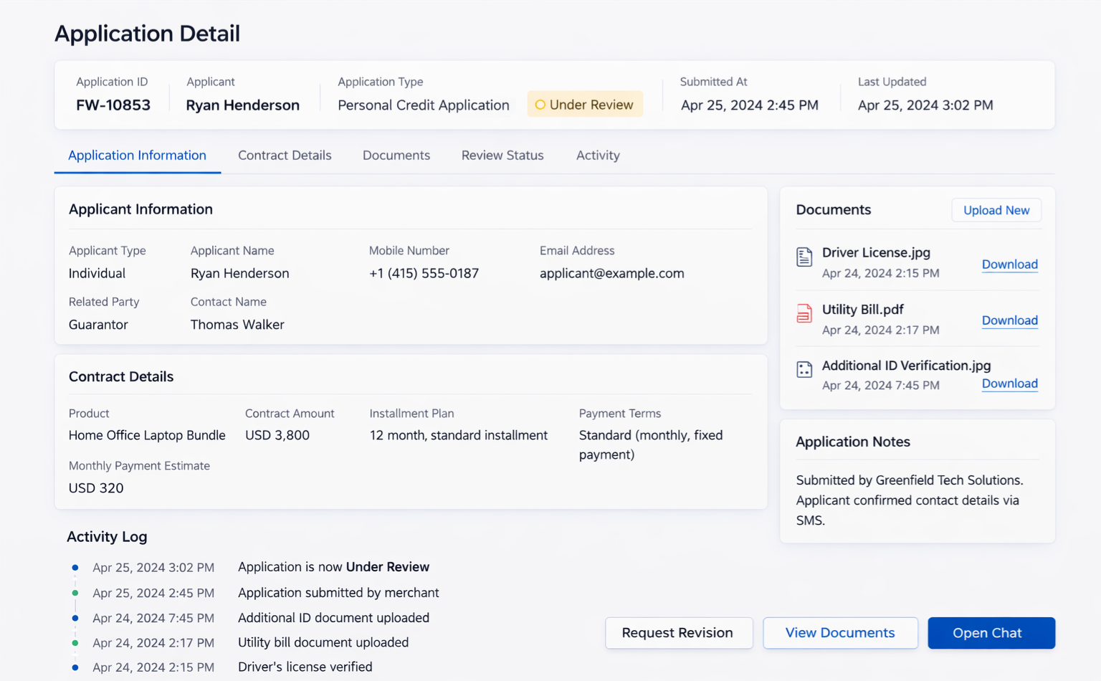This screenshot has width=1101, height=681.
Task: Click the Driver License.jpg document icon
Action: pyautogui.click(x=804, y=257)
